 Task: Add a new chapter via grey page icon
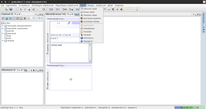click(x=21, y=9)
